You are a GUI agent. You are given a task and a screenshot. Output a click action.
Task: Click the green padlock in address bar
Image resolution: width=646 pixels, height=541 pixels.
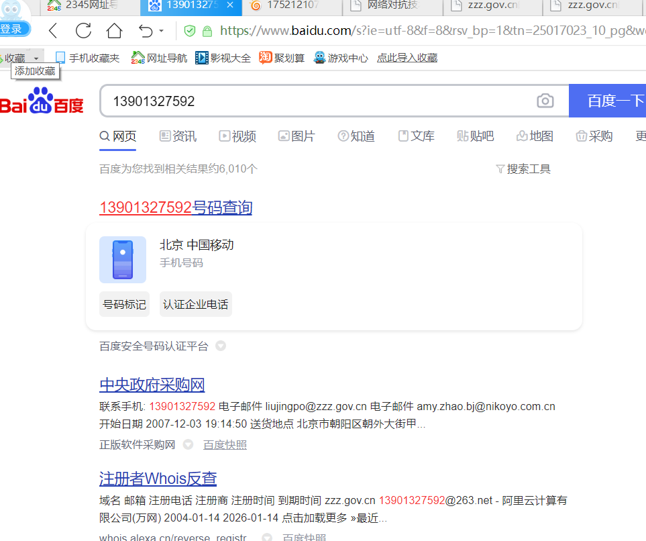207,31
